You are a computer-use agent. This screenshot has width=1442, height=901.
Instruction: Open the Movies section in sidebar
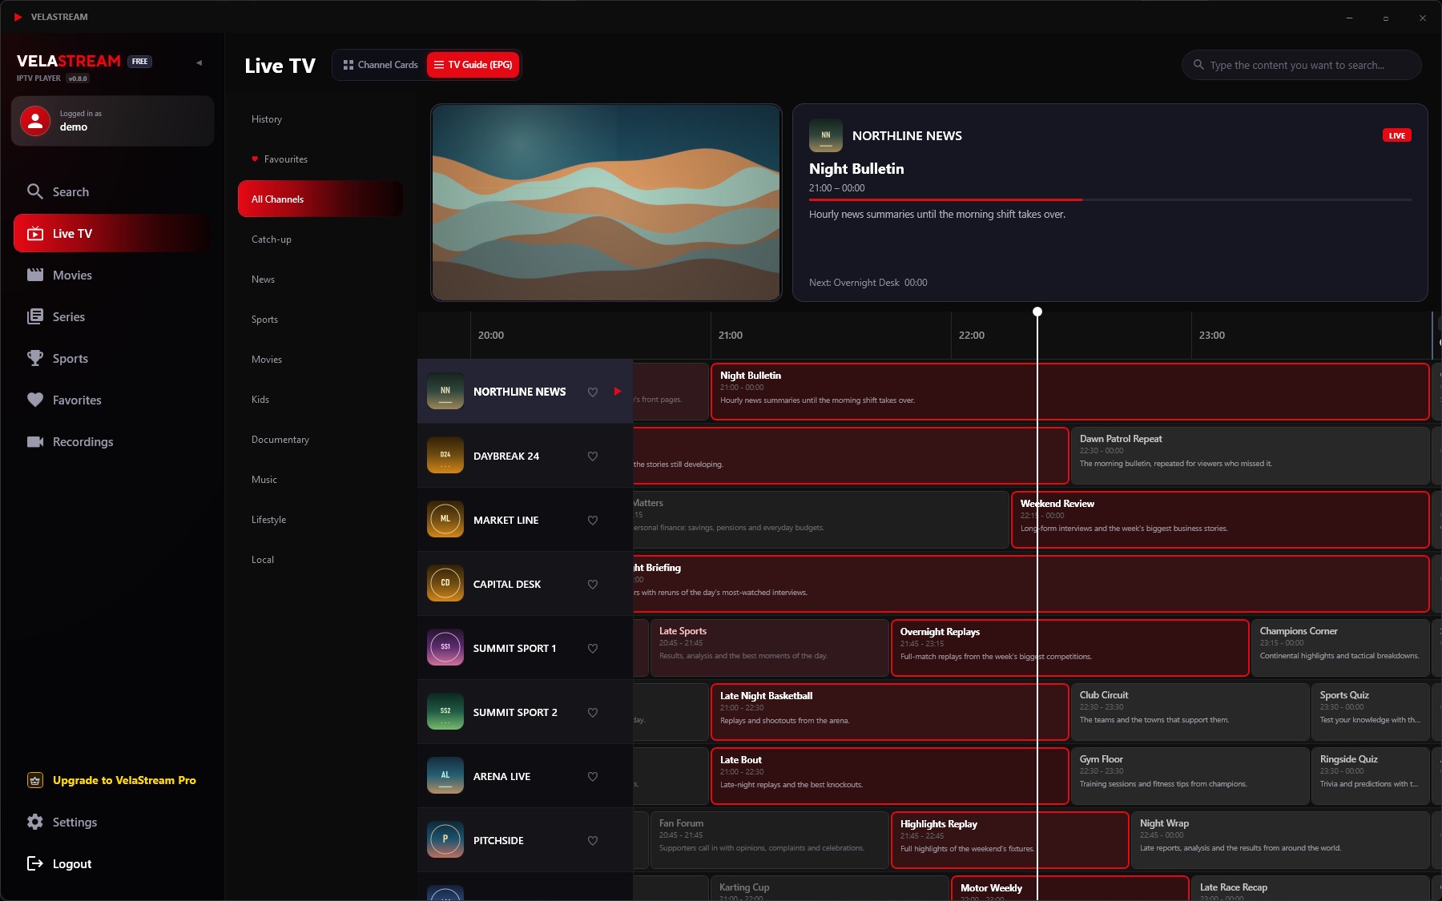(x=112, y=275)
